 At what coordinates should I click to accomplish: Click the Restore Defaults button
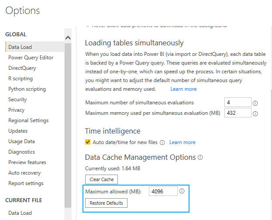pyautogui.click(x=106, y=203)
